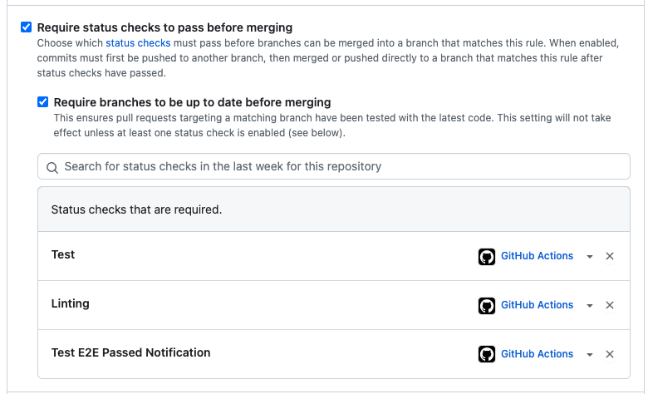Click the GitHub logo in the Linting row

[x=487, y=306]
